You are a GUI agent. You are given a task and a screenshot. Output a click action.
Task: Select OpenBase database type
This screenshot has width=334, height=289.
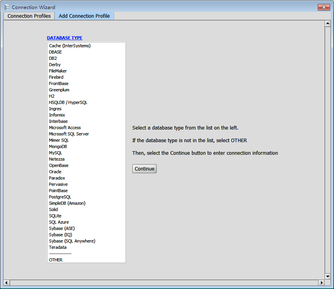point(86,165)
